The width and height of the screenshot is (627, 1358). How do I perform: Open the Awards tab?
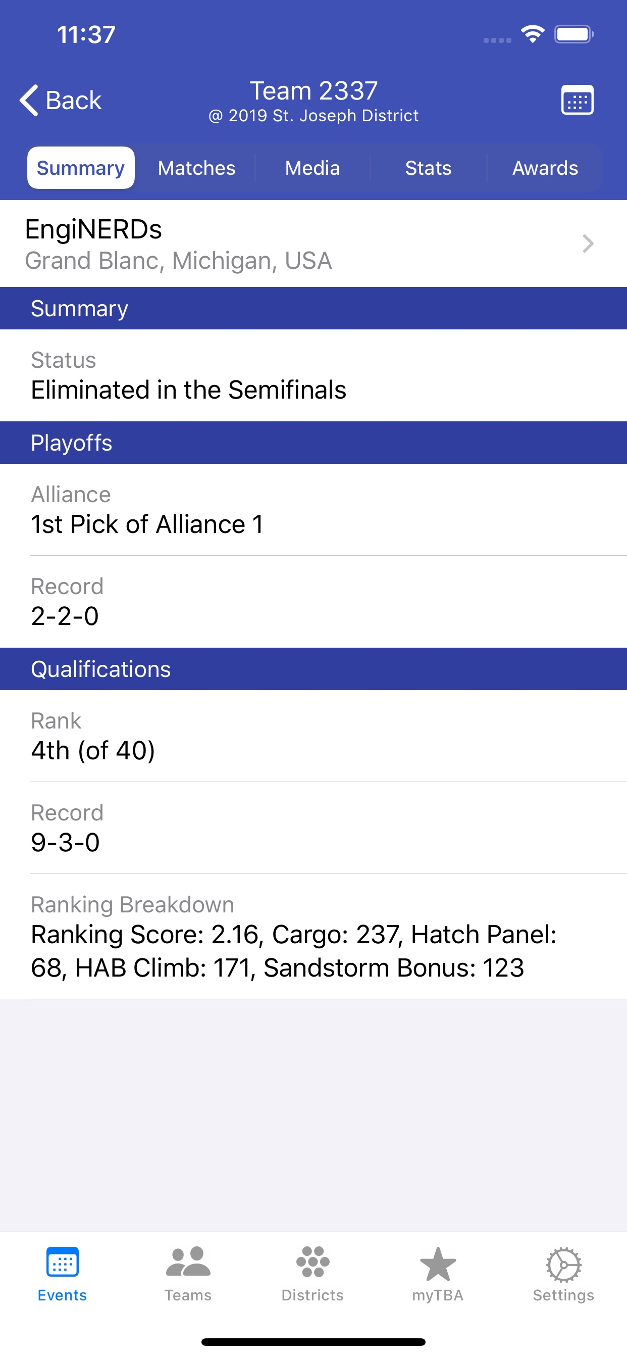545,168
